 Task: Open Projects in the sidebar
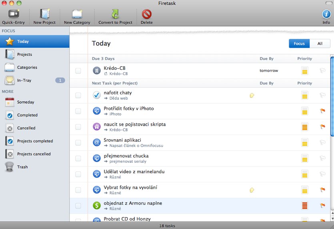[x=24, y=54]
